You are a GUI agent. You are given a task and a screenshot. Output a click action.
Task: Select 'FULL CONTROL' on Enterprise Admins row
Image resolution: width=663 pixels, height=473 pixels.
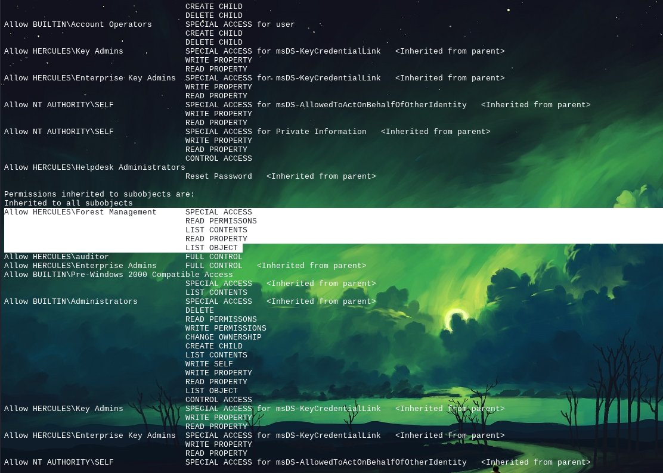pyautogui.click(x=214, y=266)
